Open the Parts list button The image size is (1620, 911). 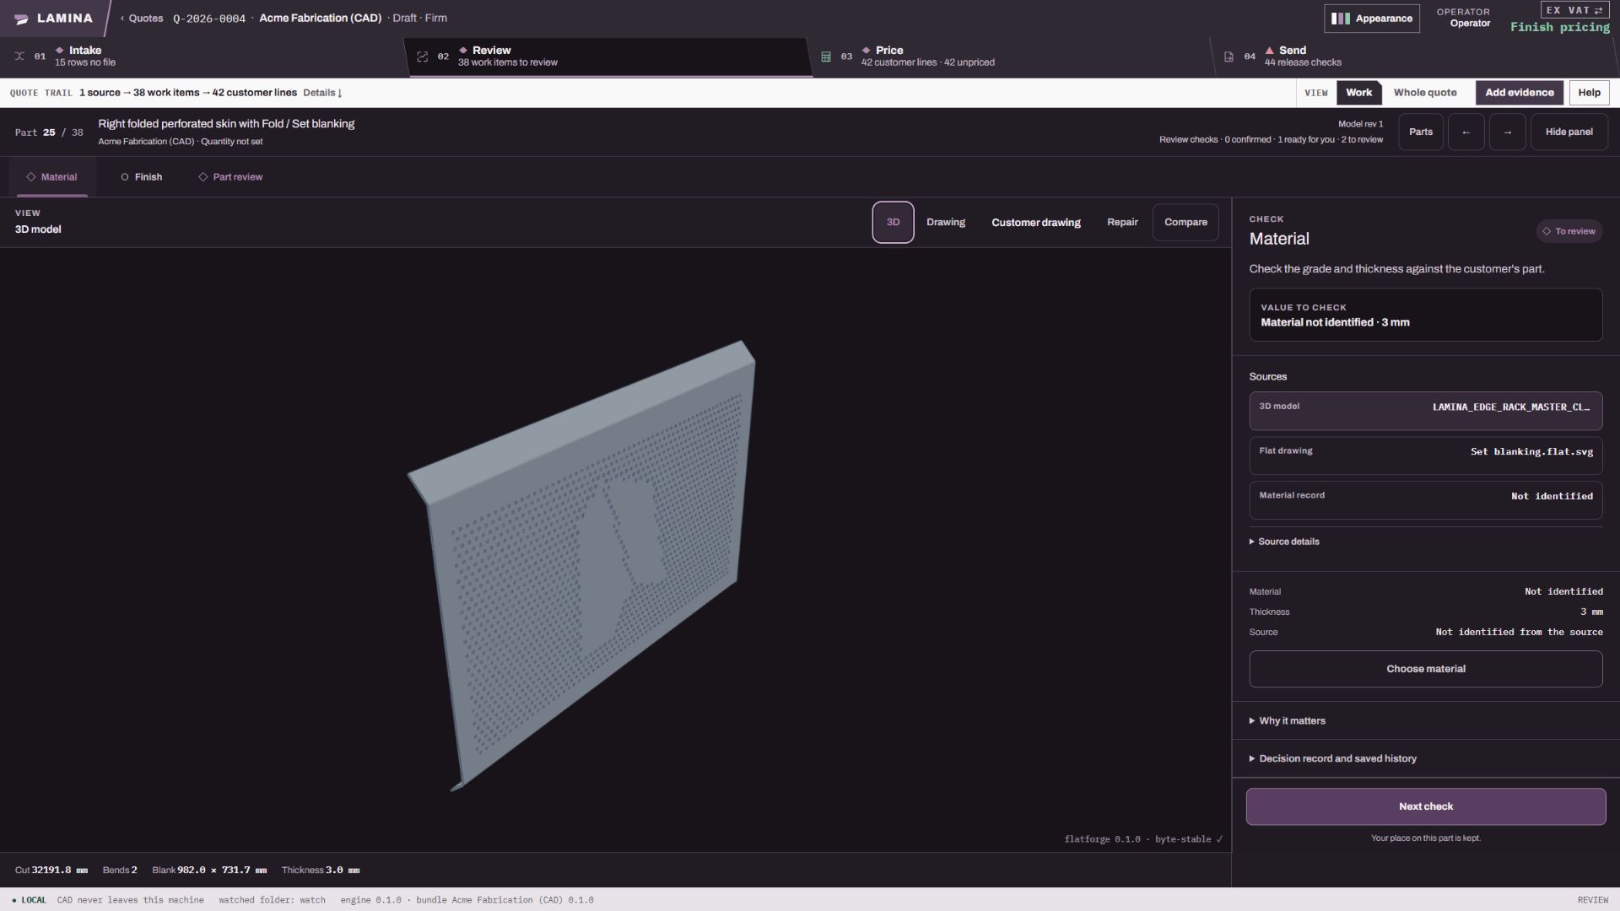point(1421,132)
